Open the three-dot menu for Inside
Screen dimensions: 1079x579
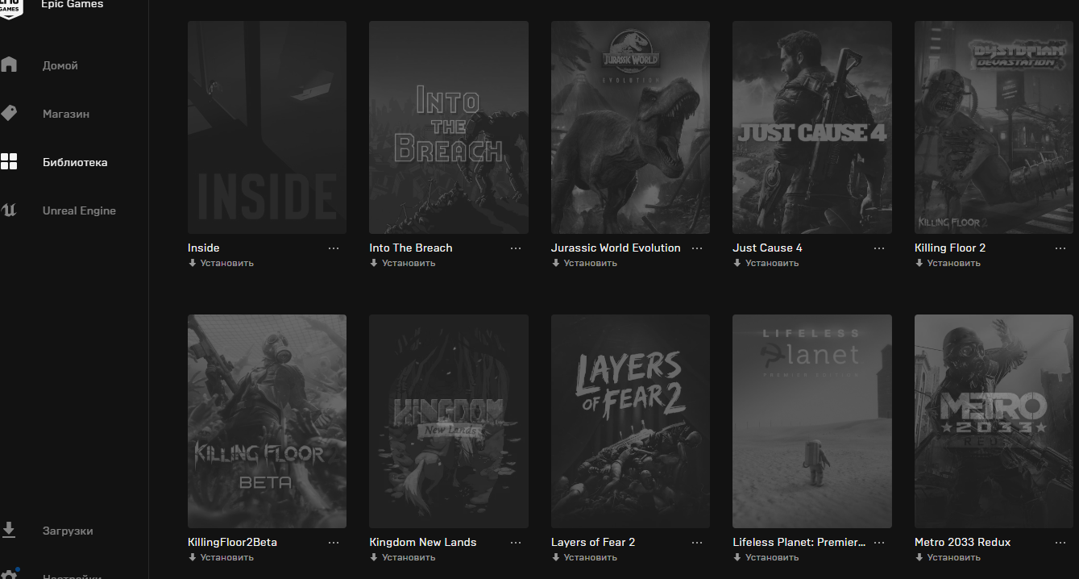(x=334, y=248)
